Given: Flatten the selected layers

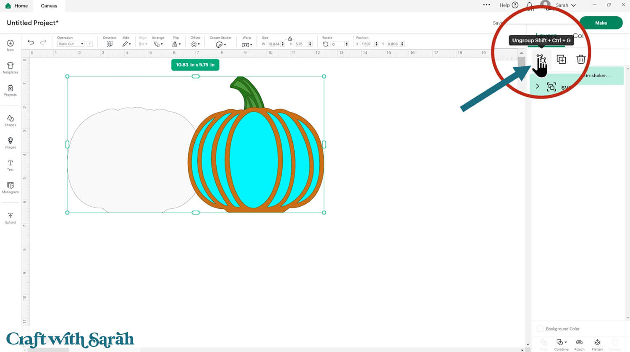Looking at the screenshot, I should [x=597, y=344].
